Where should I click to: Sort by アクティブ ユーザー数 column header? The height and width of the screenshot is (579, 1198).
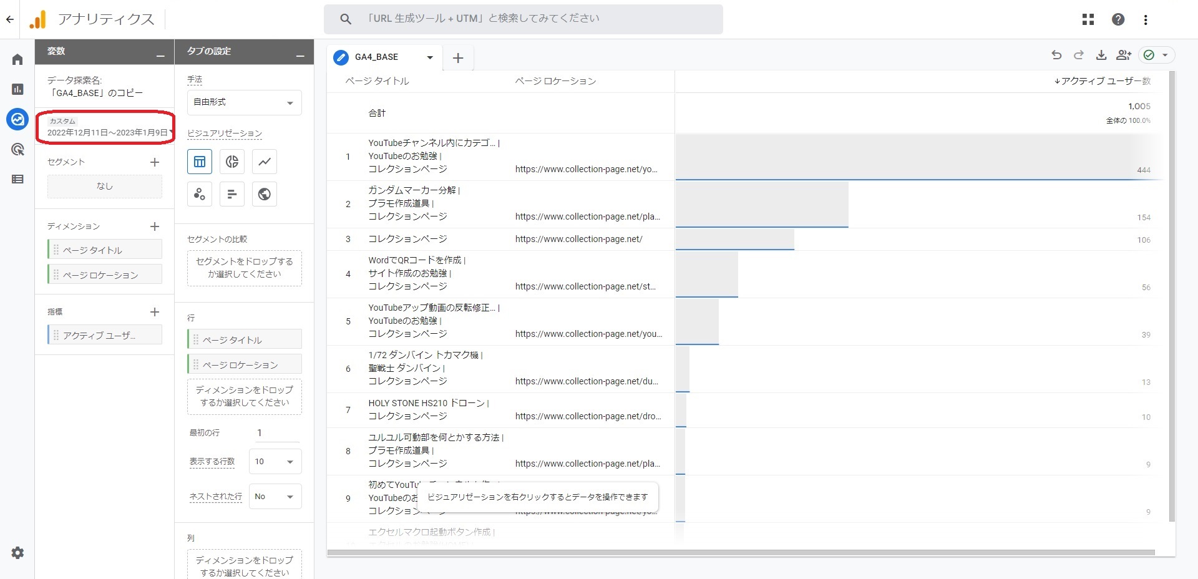click(1103, 81)
